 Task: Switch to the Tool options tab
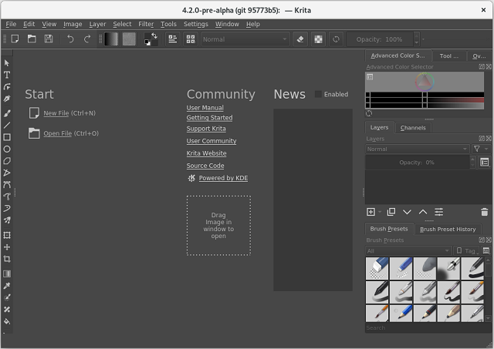pyautogui.click(x=449, y=56)
